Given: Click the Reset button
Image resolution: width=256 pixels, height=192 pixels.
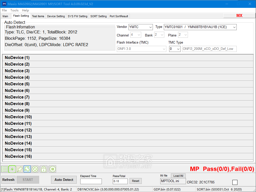Looking at the screenshot, I should click(136, 181).
